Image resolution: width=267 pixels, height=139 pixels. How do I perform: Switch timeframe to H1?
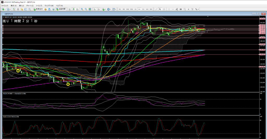pyautogui.click(x=135, y=9)
